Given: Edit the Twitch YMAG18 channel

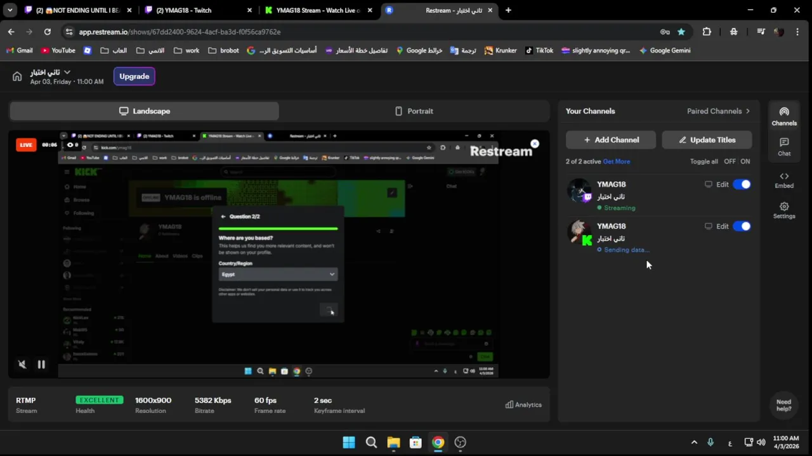Looking at the screenshot, I should 723,184.
